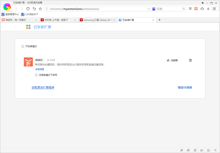Click the 折 extension icon in toolbar
The width and height of the screenshot is (220, 153).
coord(196,8)
